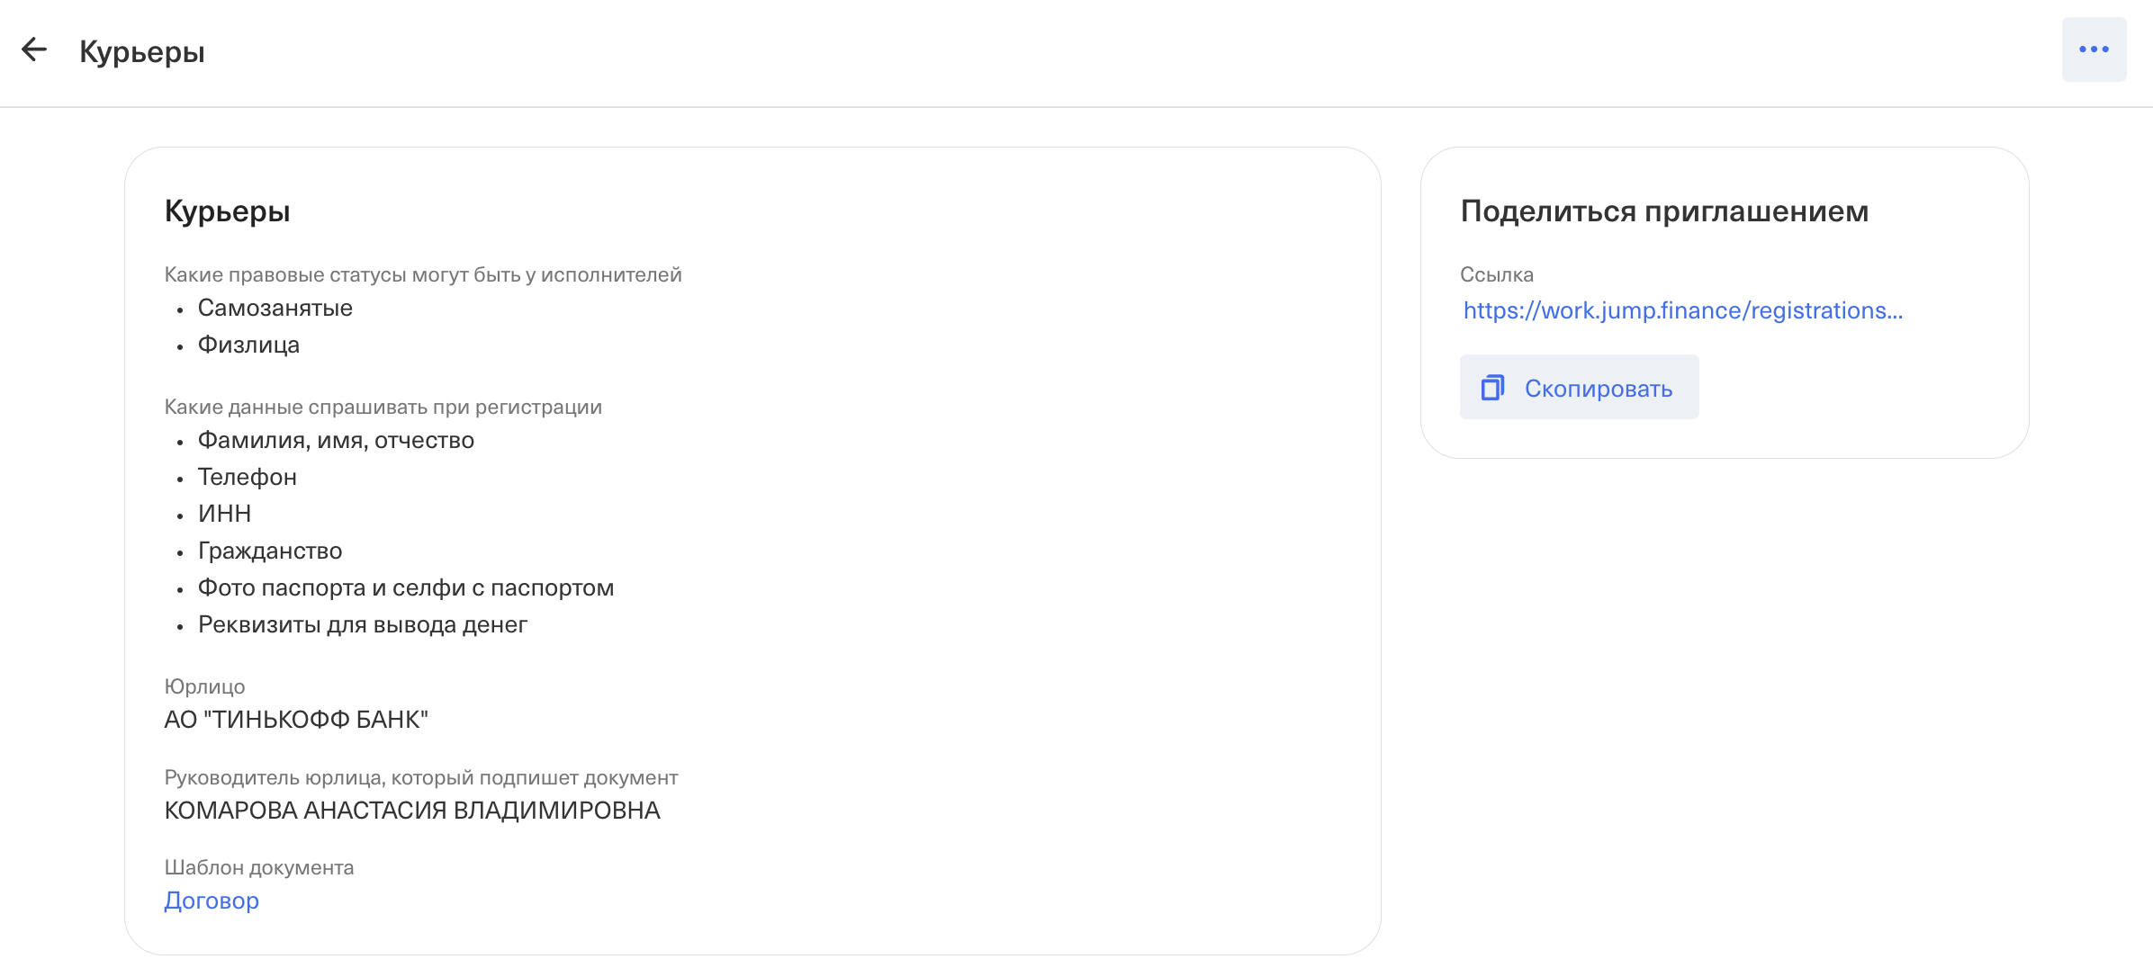The width and height of the screenshot is (2153, 977).
Task: Click the name КОМАРОВА АНАСТАСИЯ ВЛАДИМИРОВНА
Action: click(412, 811)
